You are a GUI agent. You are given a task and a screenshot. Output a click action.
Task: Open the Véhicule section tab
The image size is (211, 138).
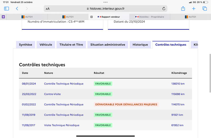click(x=46, y=45)
